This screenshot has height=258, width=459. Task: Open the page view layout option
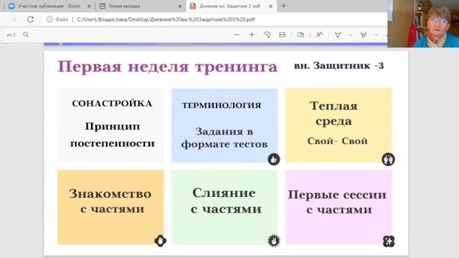tap(301, 35)
